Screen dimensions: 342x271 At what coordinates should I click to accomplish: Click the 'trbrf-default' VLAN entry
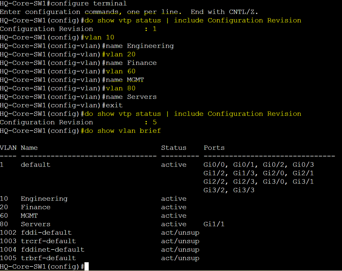[x=48, y=258]
